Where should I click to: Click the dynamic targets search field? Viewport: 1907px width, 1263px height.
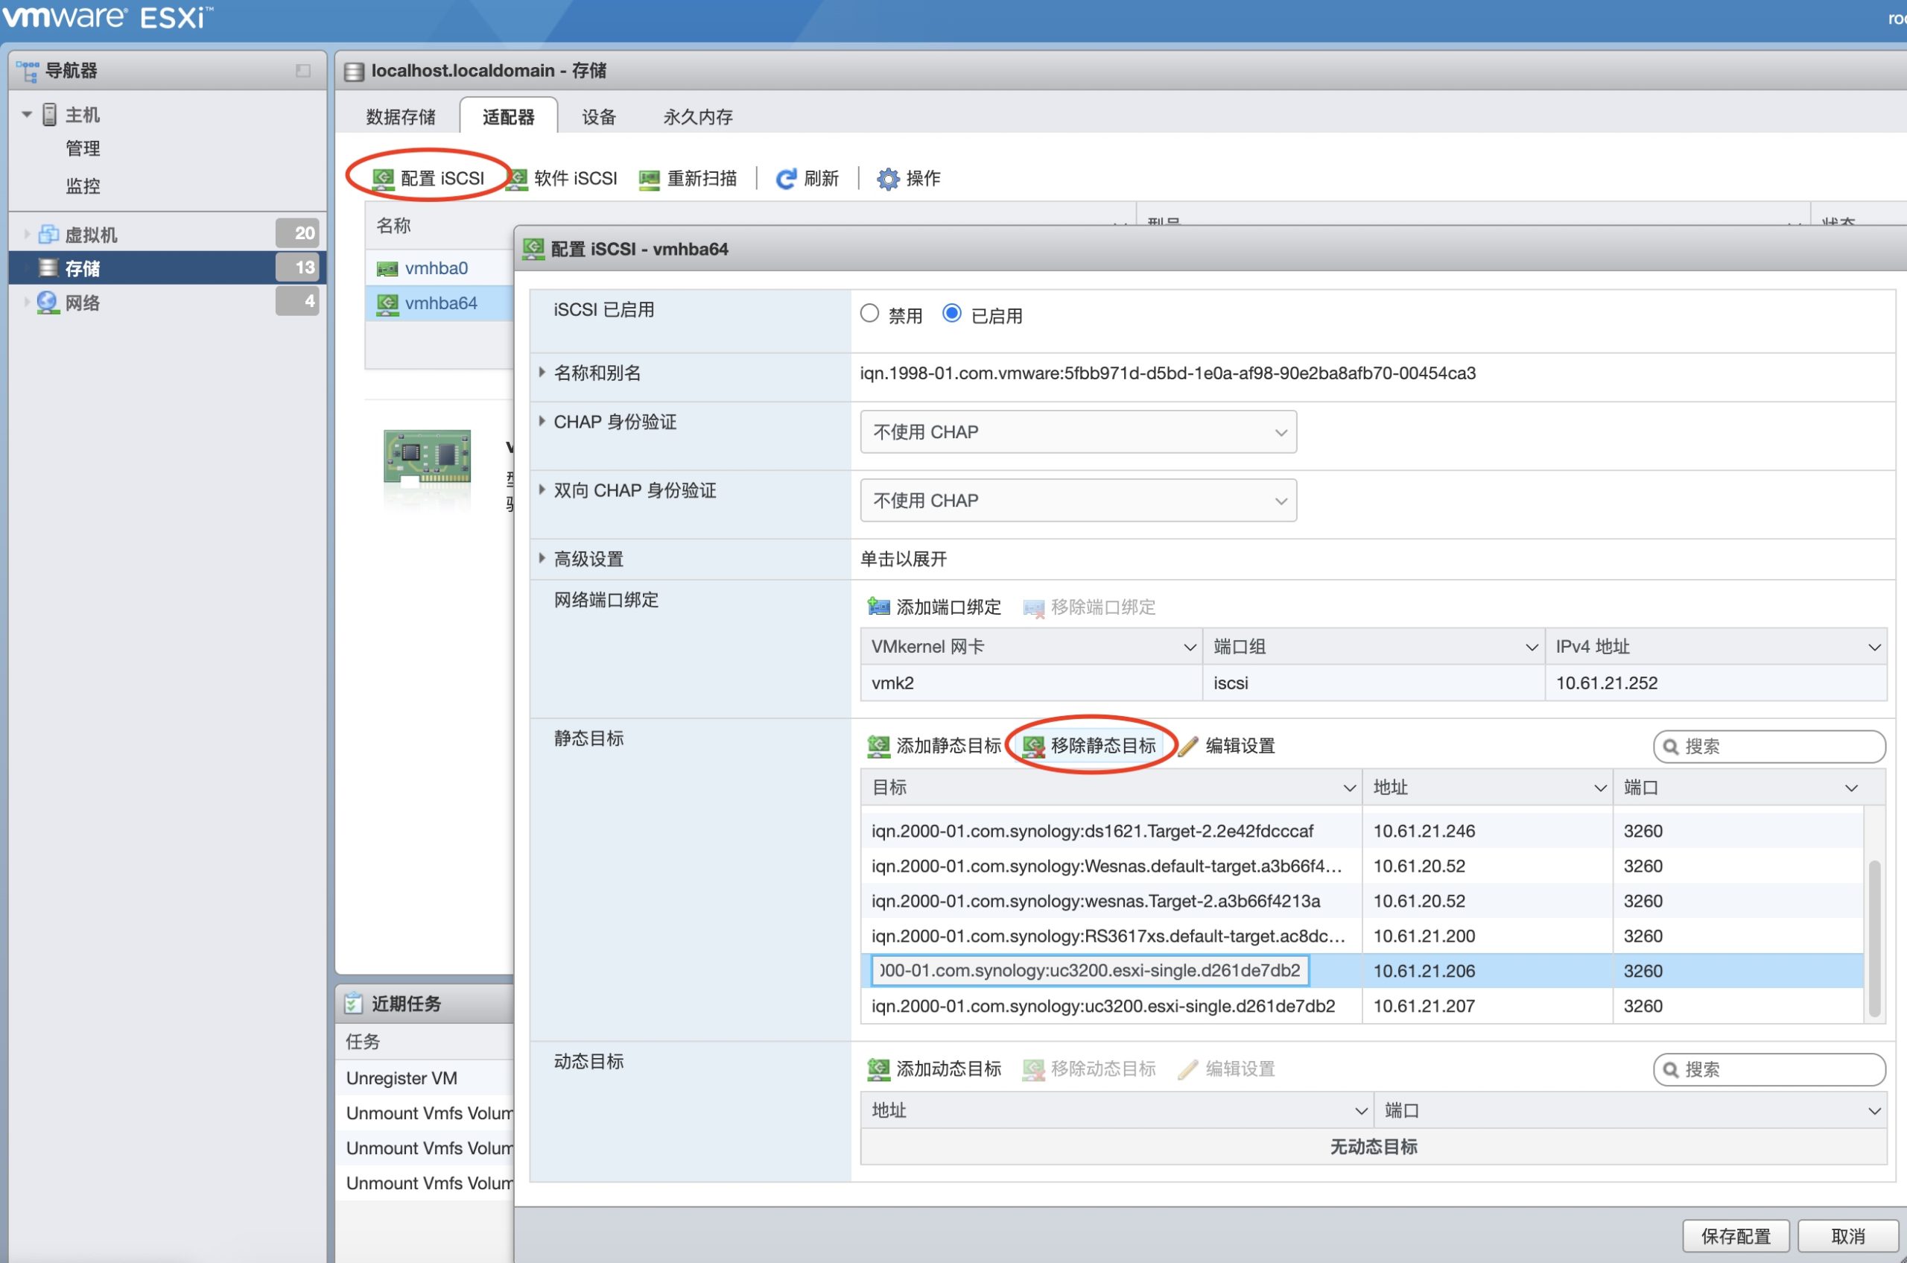(x=1769, y=1070)
